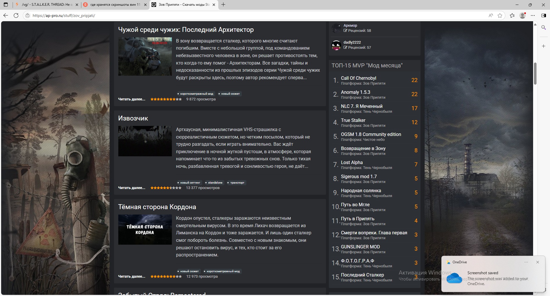Open Смерти вопреки. Глава первая entry
550x296 pixels.
(374, 233)
